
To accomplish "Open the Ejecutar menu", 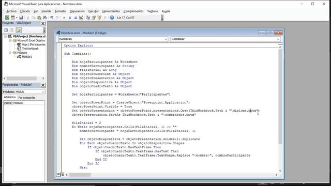I will (x=94, y=11).
